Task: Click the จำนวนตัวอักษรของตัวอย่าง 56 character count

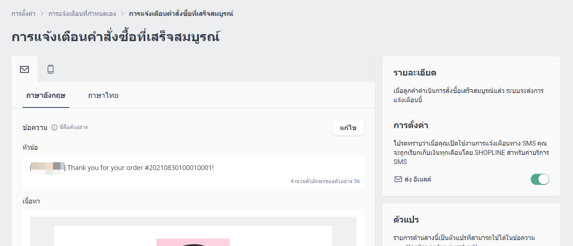Action: [x=325, y=181]
